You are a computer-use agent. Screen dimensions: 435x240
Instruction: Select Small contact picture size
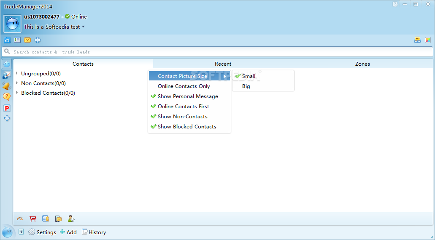(263, 76)
